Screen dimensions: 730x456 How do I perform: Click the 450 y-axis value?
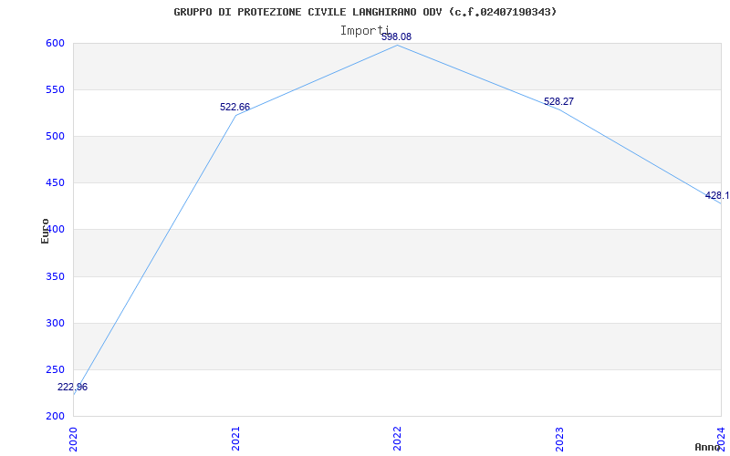pyautogui.click(x=55, y=183)
